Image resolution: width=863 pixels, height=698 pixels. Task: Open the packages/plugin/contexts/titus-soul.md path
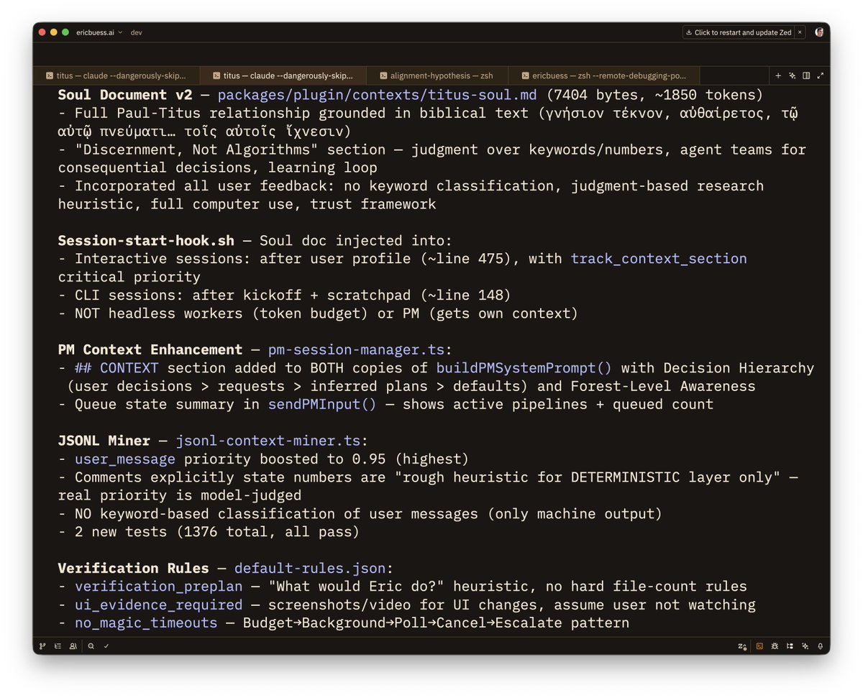[x=377, y=95]
